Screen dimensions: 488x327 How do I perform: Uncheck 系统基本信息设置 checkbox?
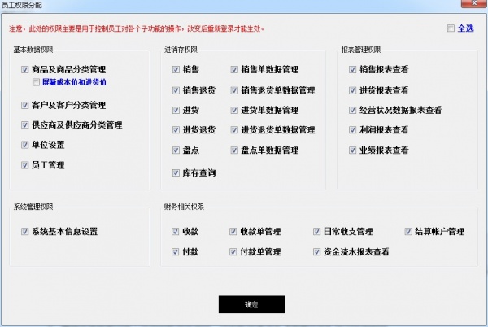(x=25, y=232)
